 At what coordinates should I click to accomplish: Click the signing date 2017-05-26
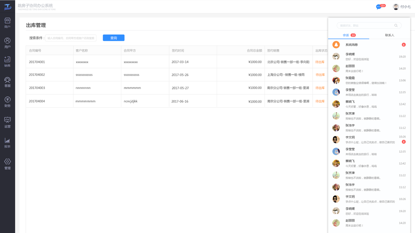(180, 75)
